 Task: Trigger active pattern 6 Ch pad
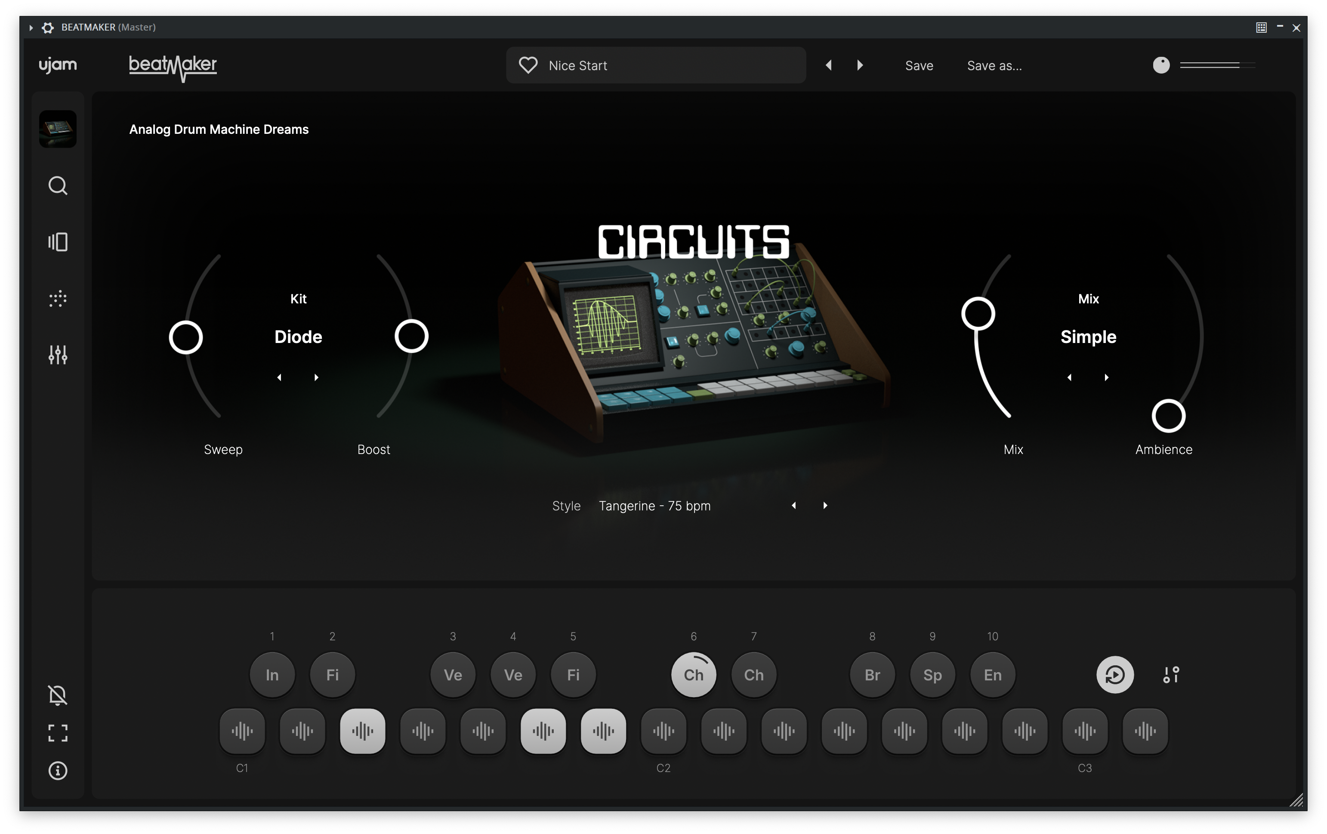coord(694,675)
